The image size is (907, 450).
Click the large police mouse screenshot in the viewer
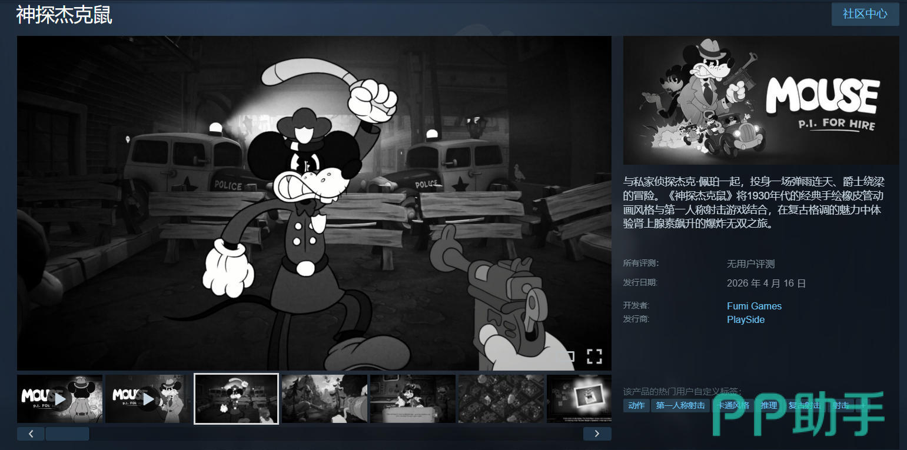point(314,203)
